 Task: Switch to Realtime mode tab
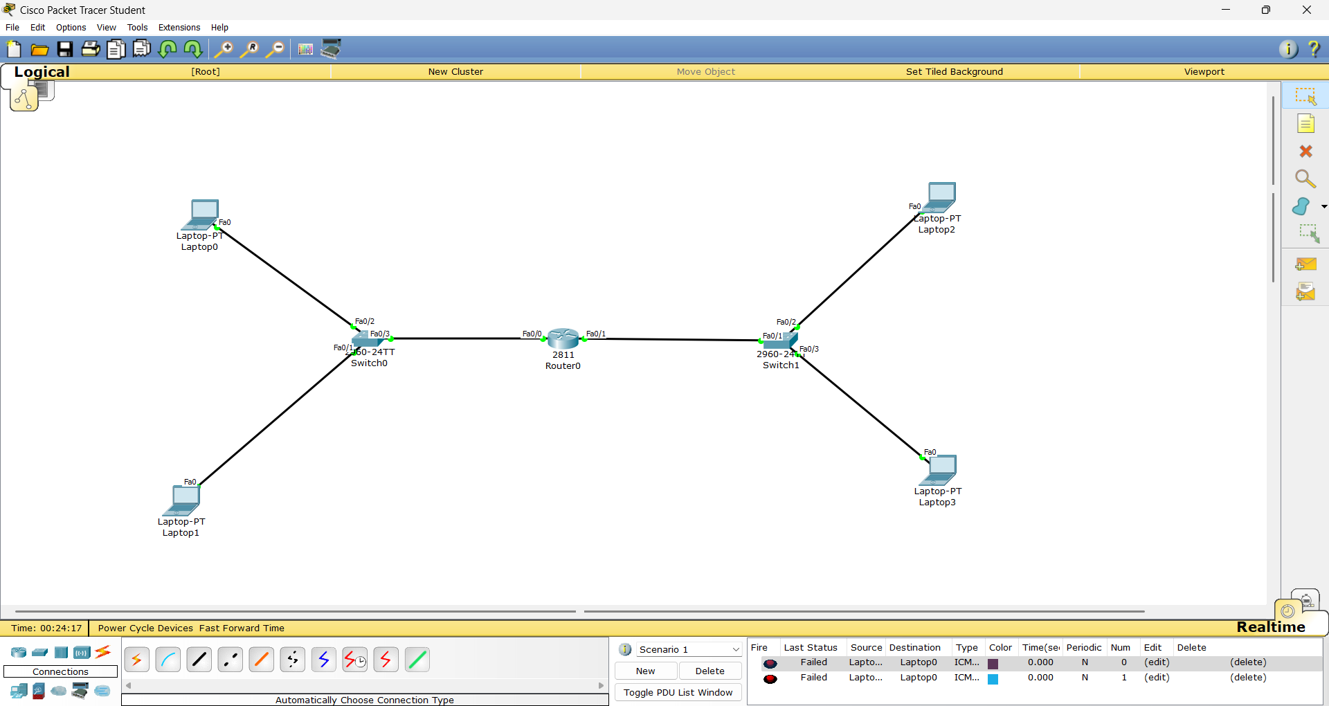tap(1270, 627)
